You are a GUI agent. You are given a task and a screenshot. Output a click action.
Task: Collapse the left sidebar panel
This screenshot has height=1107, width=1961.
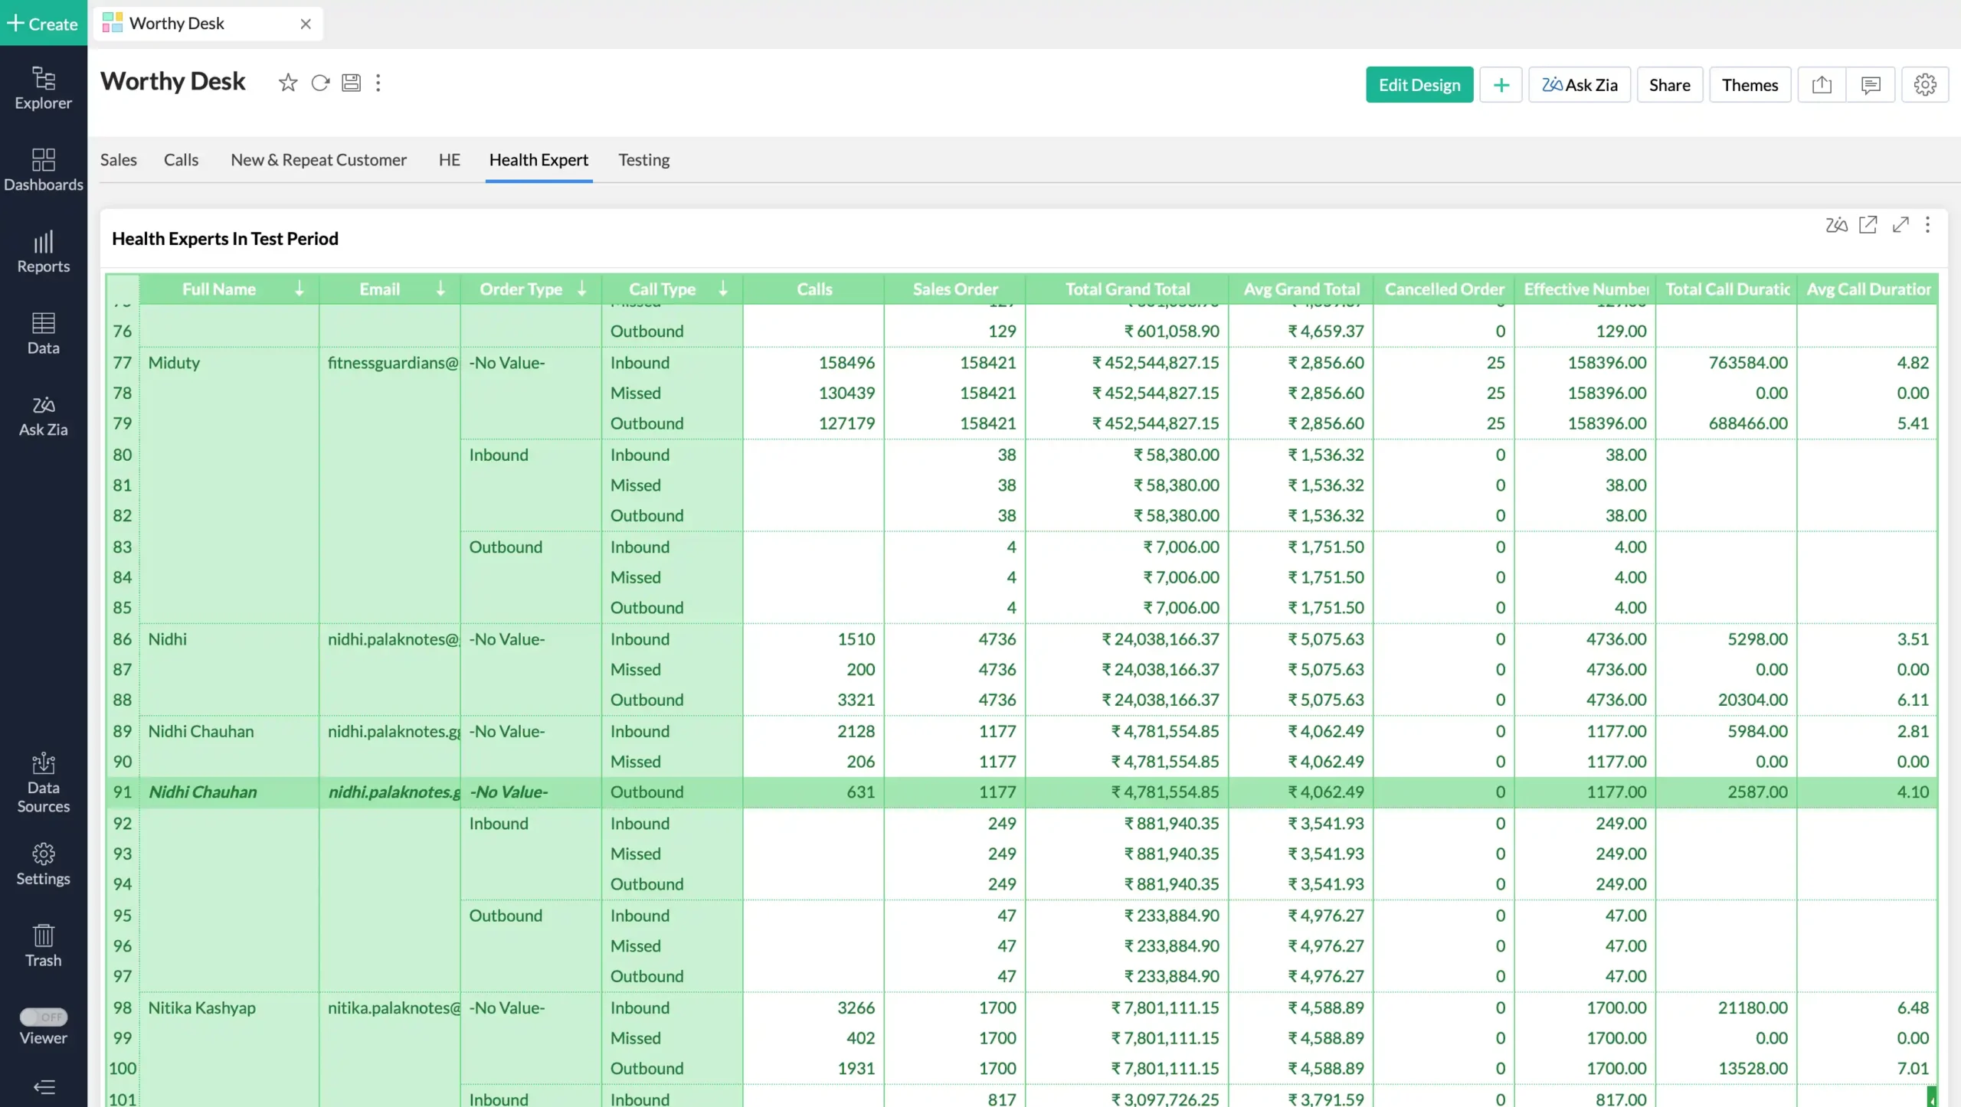click(44, 1086)
